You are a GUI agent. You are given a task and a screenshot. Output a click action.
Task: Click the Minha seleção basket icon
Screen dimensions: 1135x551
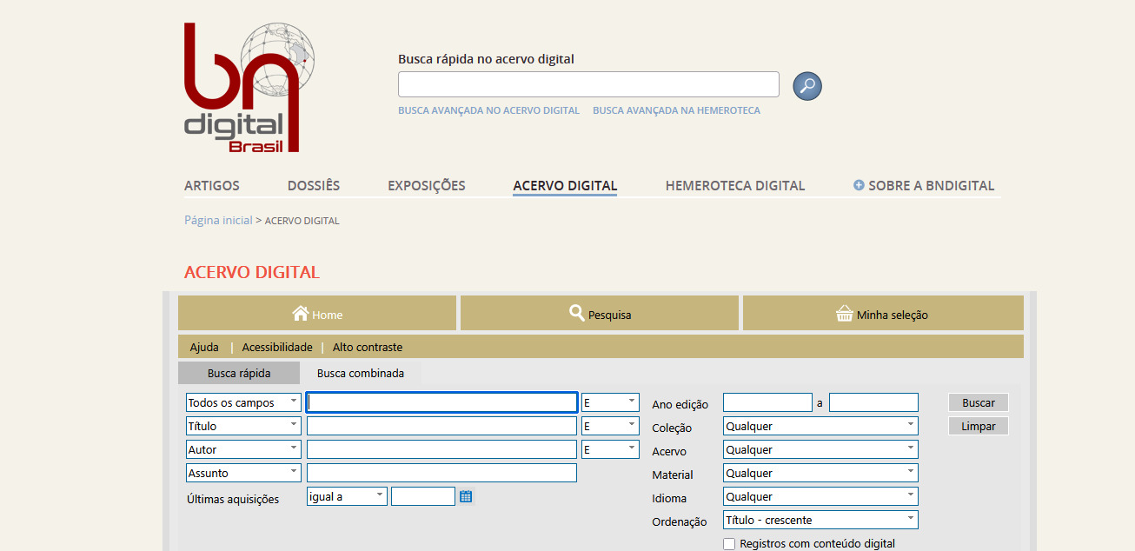(x=843, y=314)
